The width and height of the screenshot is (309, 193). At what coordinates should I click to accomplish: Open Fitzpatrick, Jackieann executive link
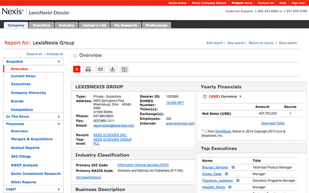[217, 181]
